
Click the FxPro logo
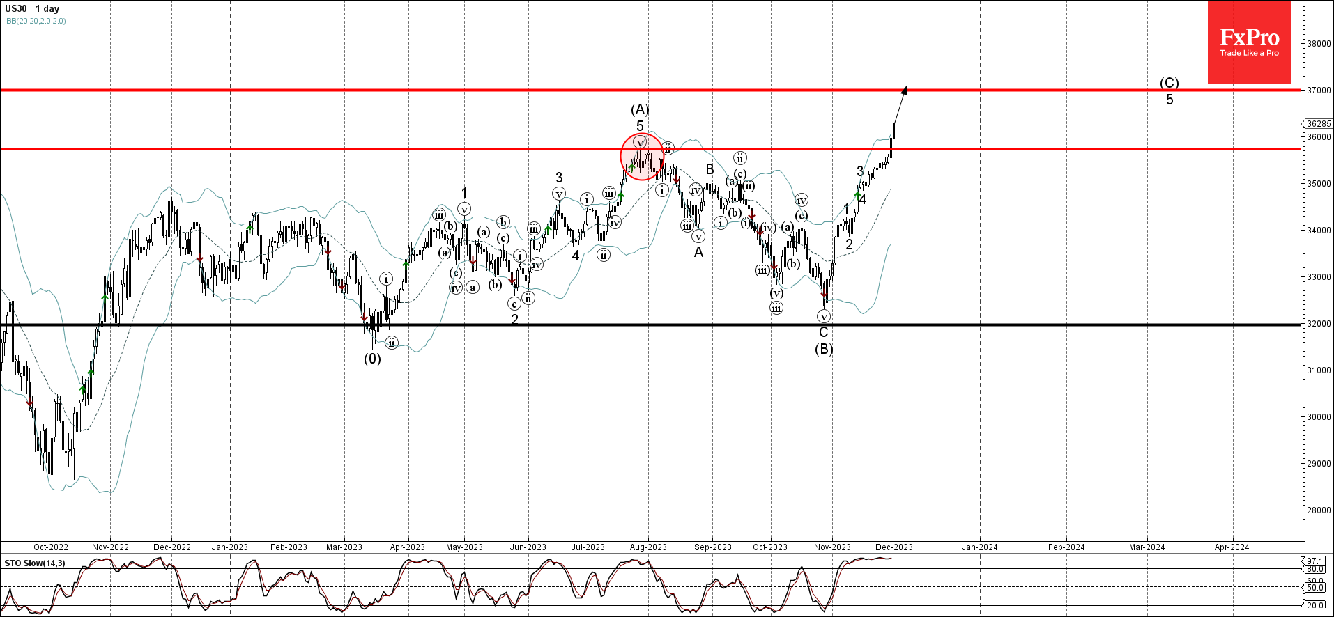click(x=1249, y=42)
